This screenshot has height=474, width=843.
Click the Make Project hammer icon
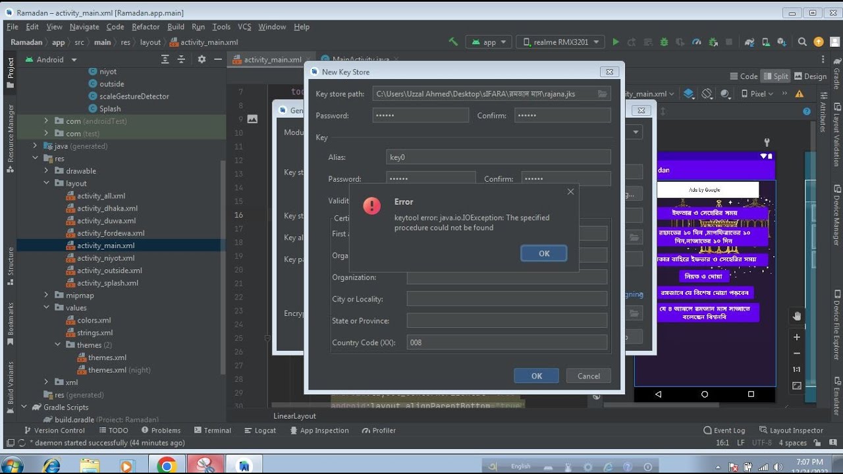(x=453, y=41)
